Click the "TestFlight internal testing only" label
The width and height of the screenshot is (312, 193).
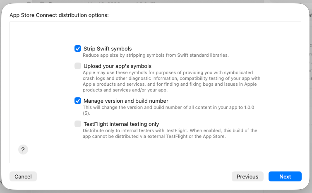click(x=121, y=124)
